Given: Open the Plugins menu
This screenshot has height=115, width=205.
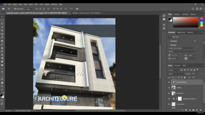Looking at the screenshot, I should click(47, 4).
